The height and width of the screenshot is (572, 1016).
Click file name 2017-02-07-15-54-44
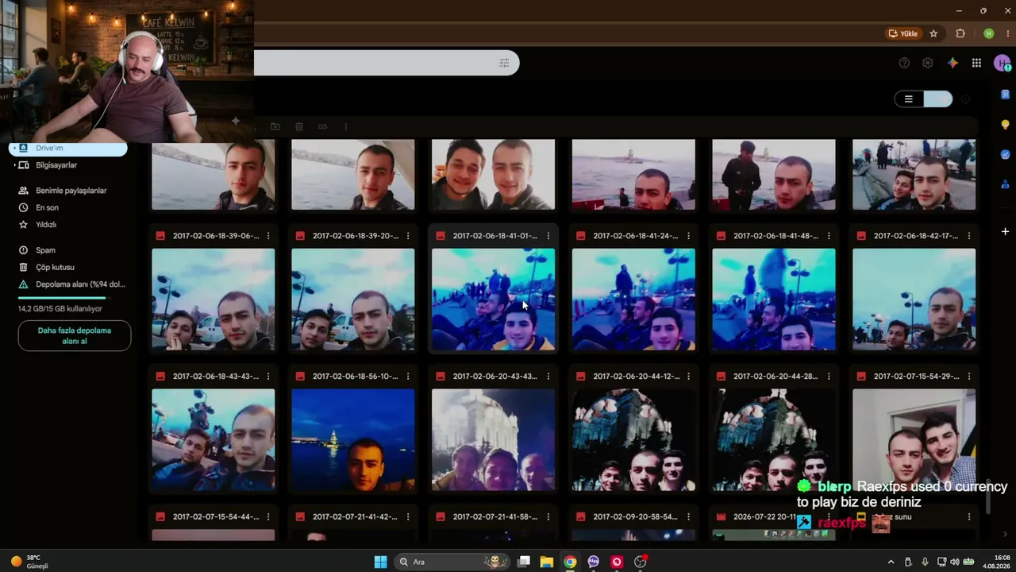point(216,517)
